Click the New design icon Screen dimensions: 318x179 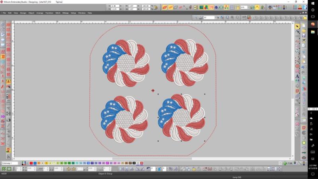pos(304,25)
